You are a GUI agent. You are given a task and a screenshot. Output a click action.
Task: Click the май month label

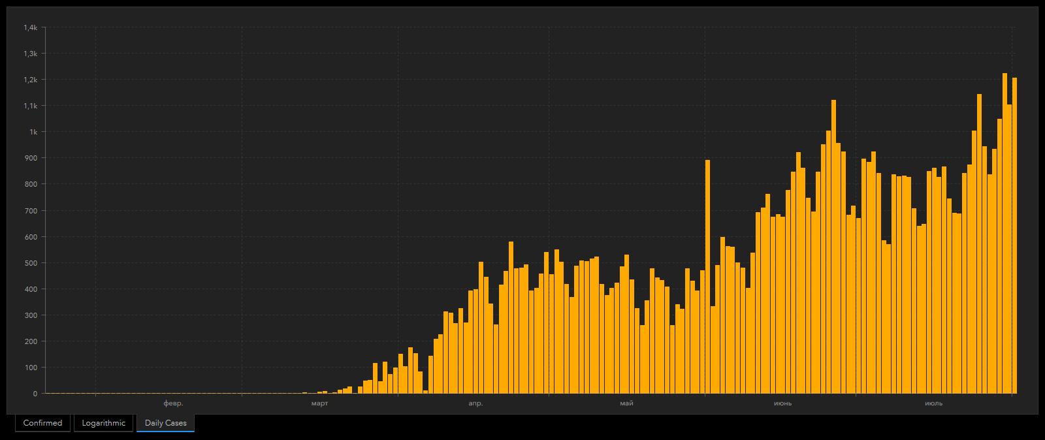[x=626, y=403]
